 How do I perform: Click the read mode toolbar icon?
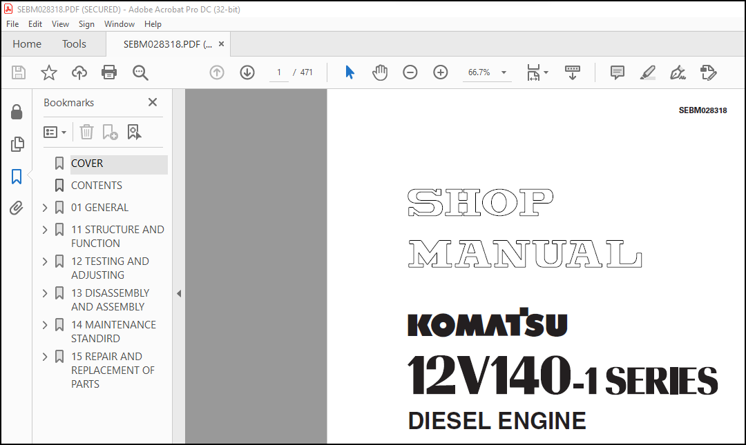pyautogui.click(x=573, y=72)
